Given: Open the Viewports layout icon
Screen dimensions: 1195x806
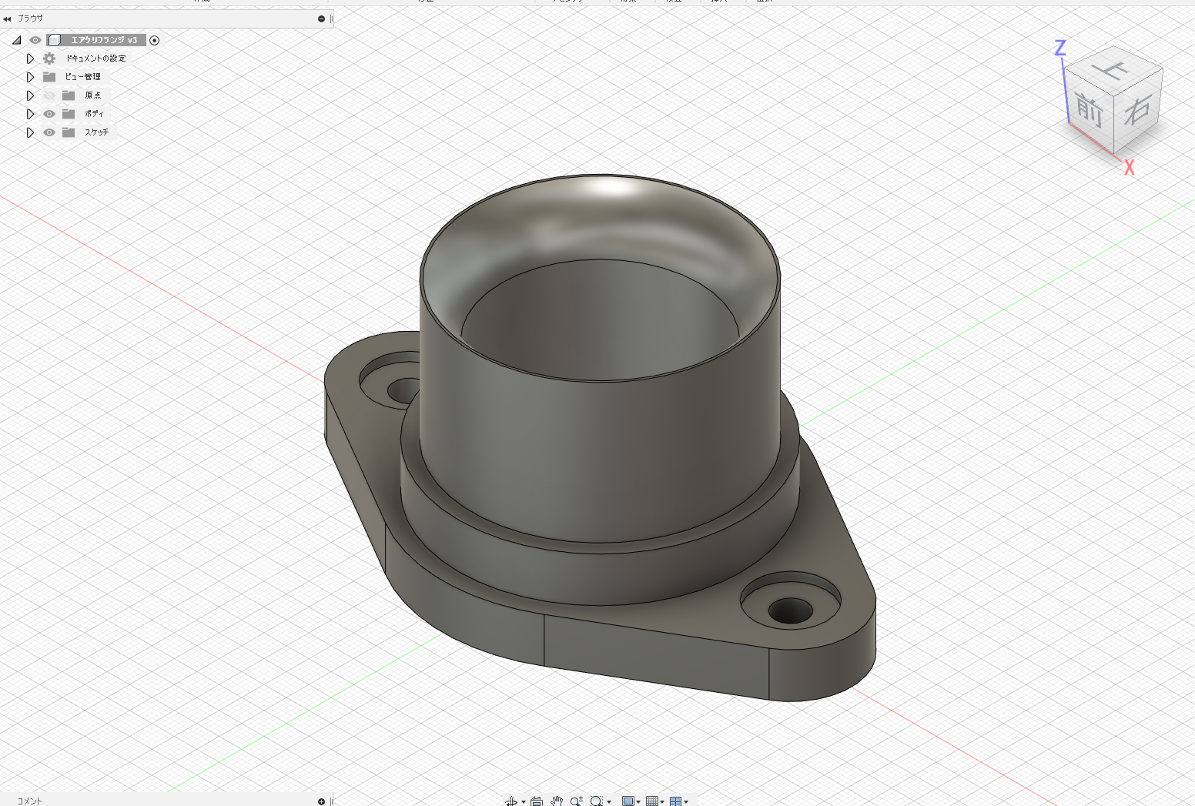Looking at the screenshot, I should (x=675, y=801).
